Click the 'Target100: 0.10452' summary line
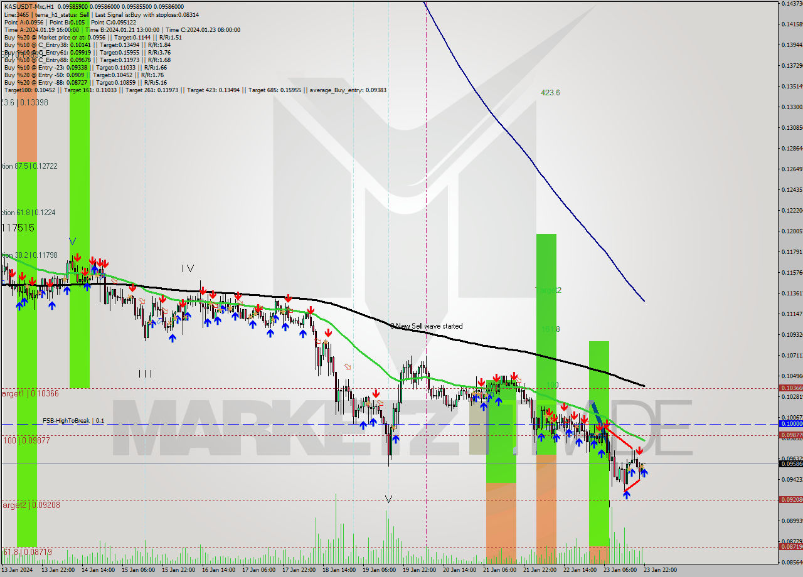 [194, 90]
